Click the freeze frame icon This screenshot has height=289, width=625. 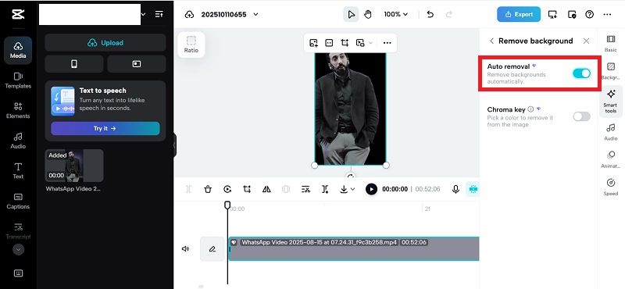click(x=286, y=189)
